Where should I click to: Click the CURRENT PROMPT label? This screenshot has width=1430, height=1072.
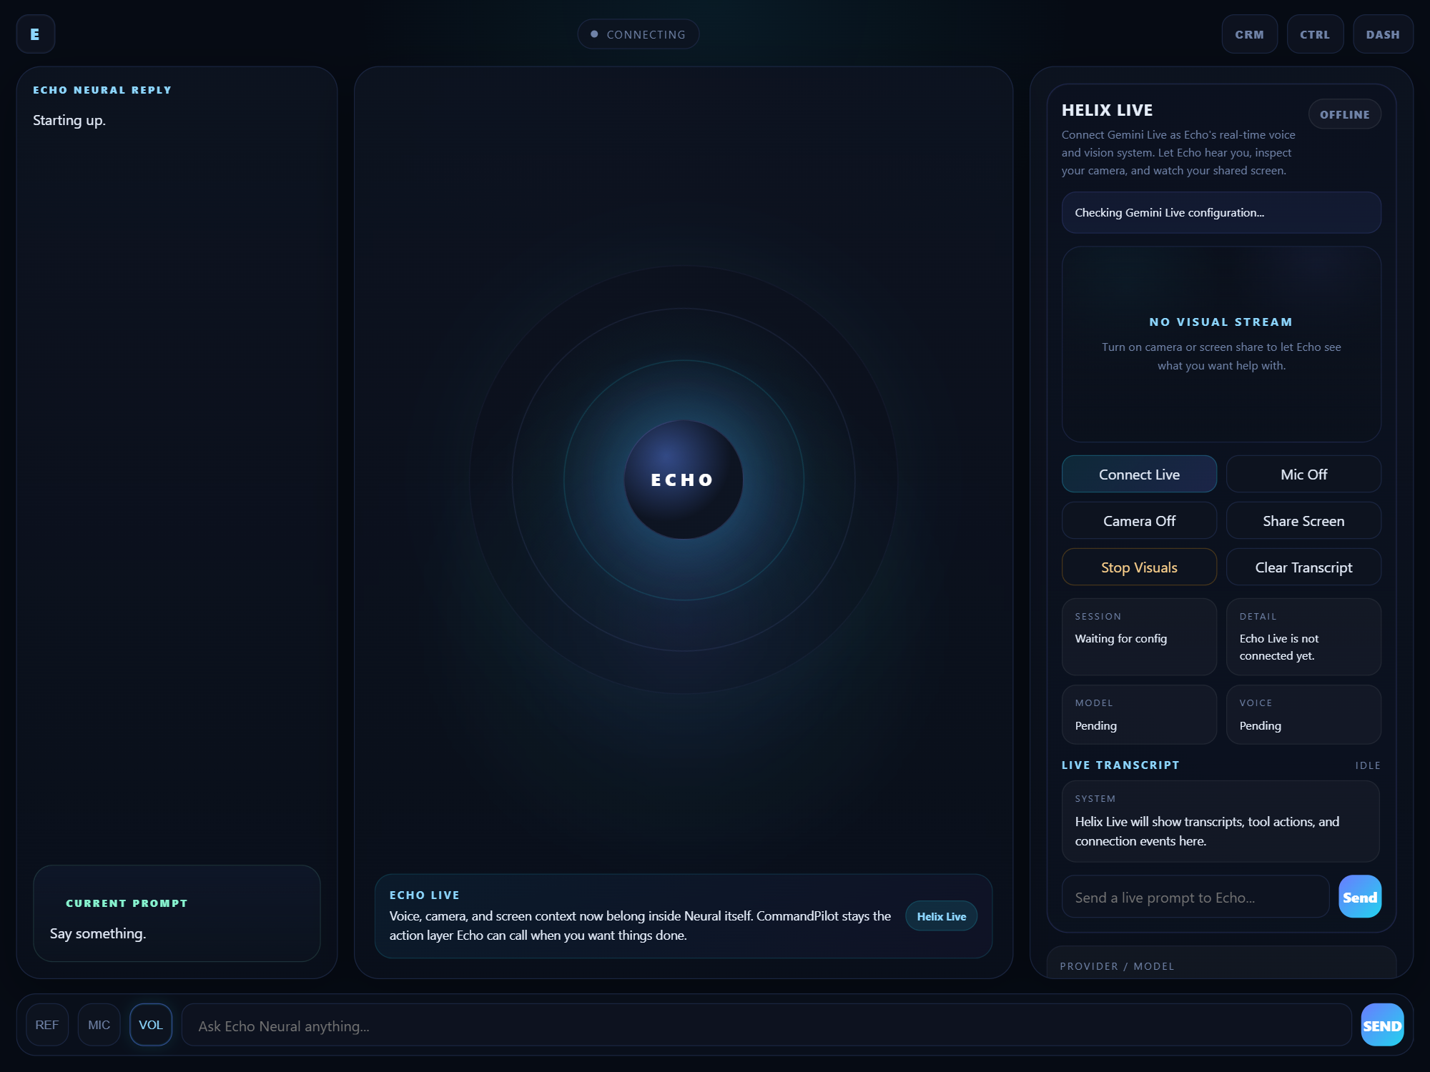[x=127, y=903]
